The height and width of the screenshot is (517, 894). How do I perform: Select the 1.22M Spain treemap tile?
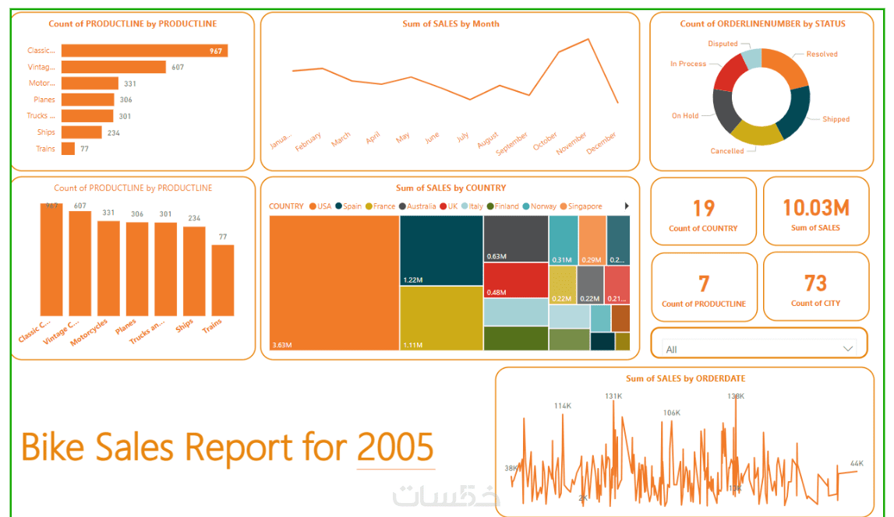tap(441, 251)
